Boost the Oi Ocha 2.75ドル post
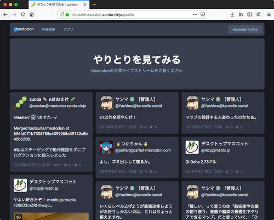Image resolution: width=274 pixels, height=220 pixels. (227, 172)
